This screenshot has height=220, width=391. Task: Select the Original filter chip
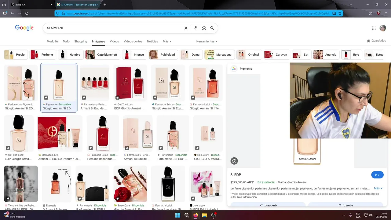click(249, 55)
